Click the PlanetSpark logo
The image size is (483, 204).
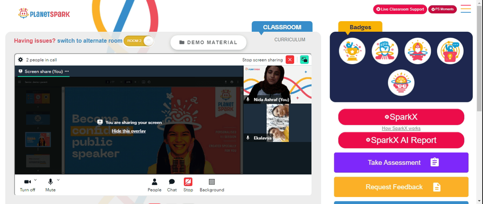click(44, 14)
